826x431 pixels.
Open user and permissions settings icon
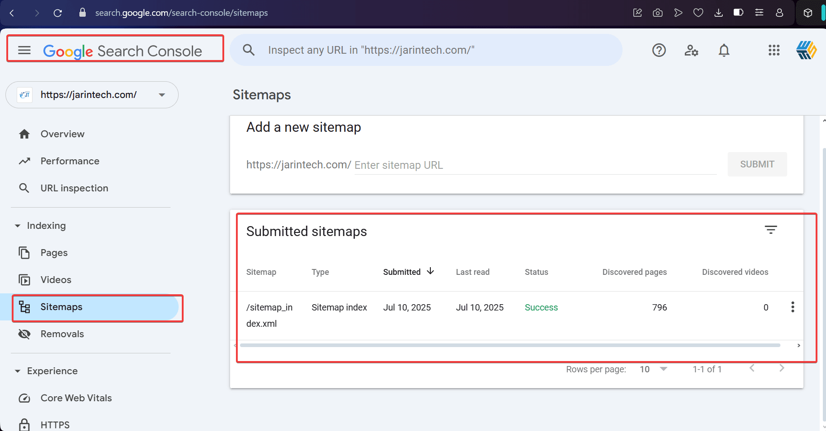[x=691, y=50]
